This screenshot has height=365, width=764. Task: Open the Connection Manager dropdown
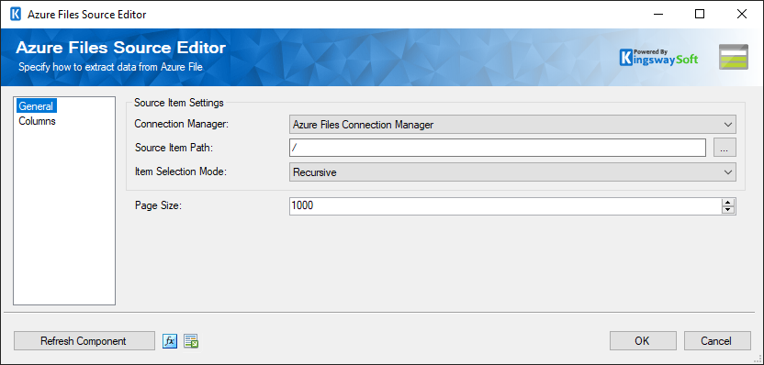click(x=512, y=125)
